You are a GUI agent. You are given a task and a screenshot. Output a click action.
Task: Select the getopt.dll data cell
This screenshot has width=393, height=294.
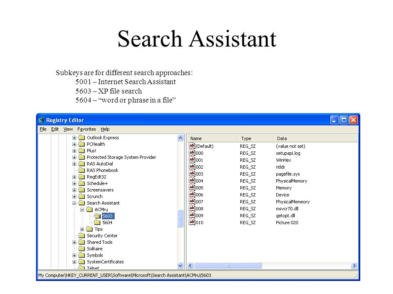coord(285,216)
